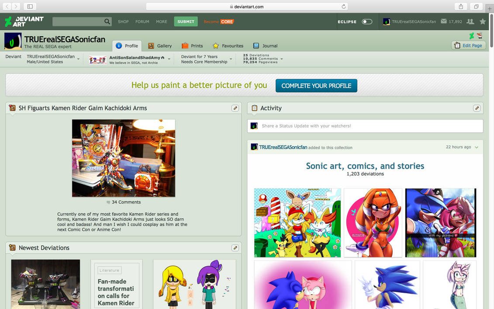Screen dimensions: 494x309
Task: Click the Activity clipboard icon
Action: 255,108
